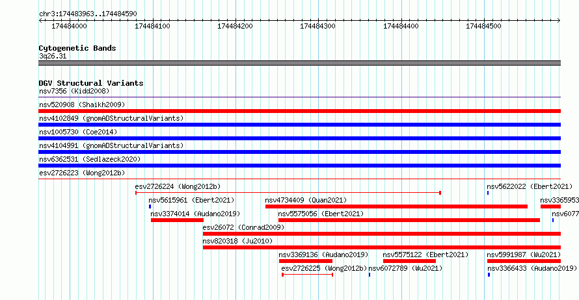Image resolution: width=579 pixels, height=300 pixels.
Task: Open the nsv3369136 (Audano2019) label
Action: [323, 255]
